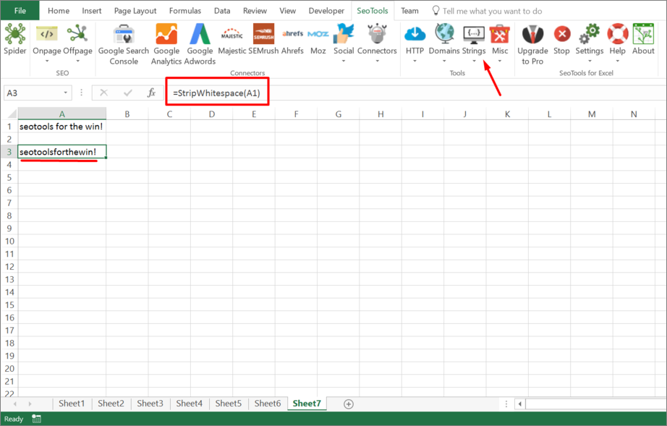
Task: Open the Developer tab
Action: pos(326,10)
